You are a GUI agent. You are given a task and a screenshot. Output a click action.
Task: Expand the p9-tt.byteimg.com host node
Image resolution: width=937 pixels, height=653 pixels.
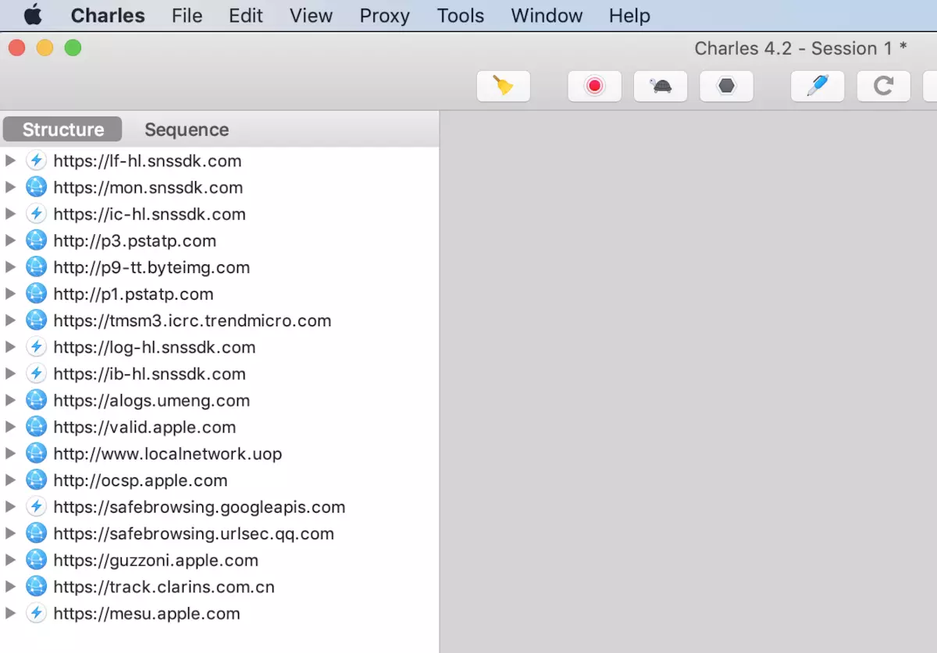click(x=10, y=268)
